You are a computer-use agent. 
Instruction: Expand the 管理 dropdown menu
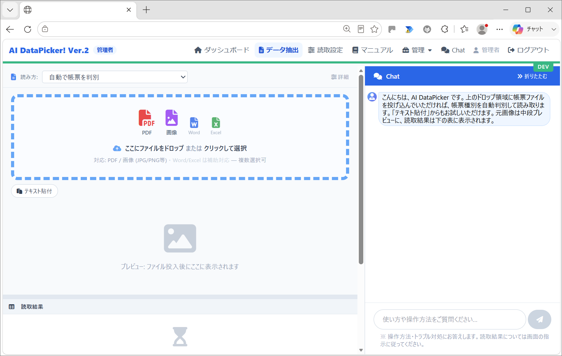pos(417,50)
